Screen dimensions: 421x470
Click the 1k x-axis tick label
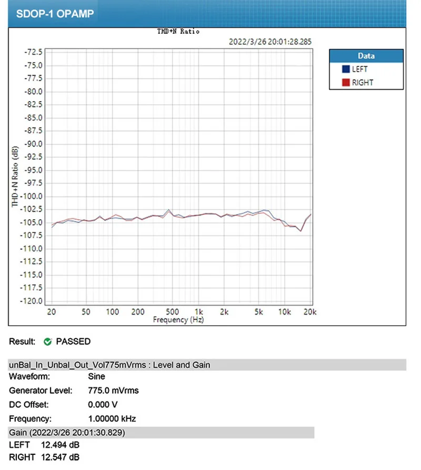point(198,312)
